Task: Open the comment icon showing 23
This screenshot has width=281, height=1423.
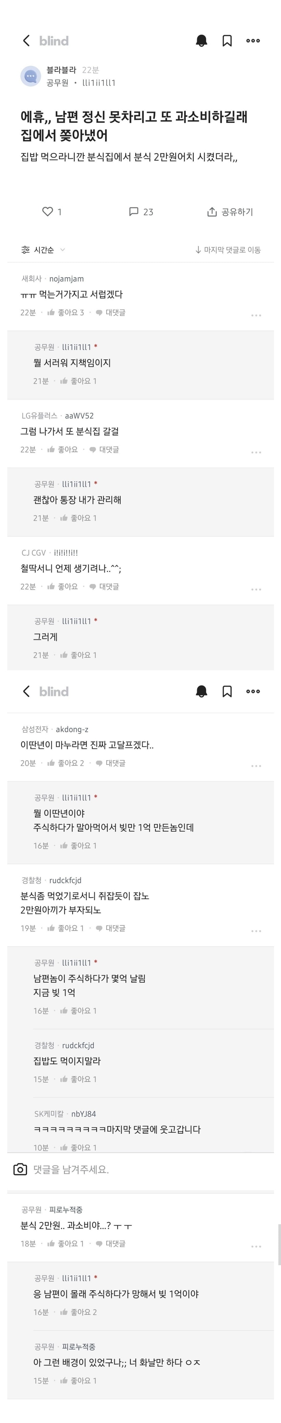Action: 134,212
